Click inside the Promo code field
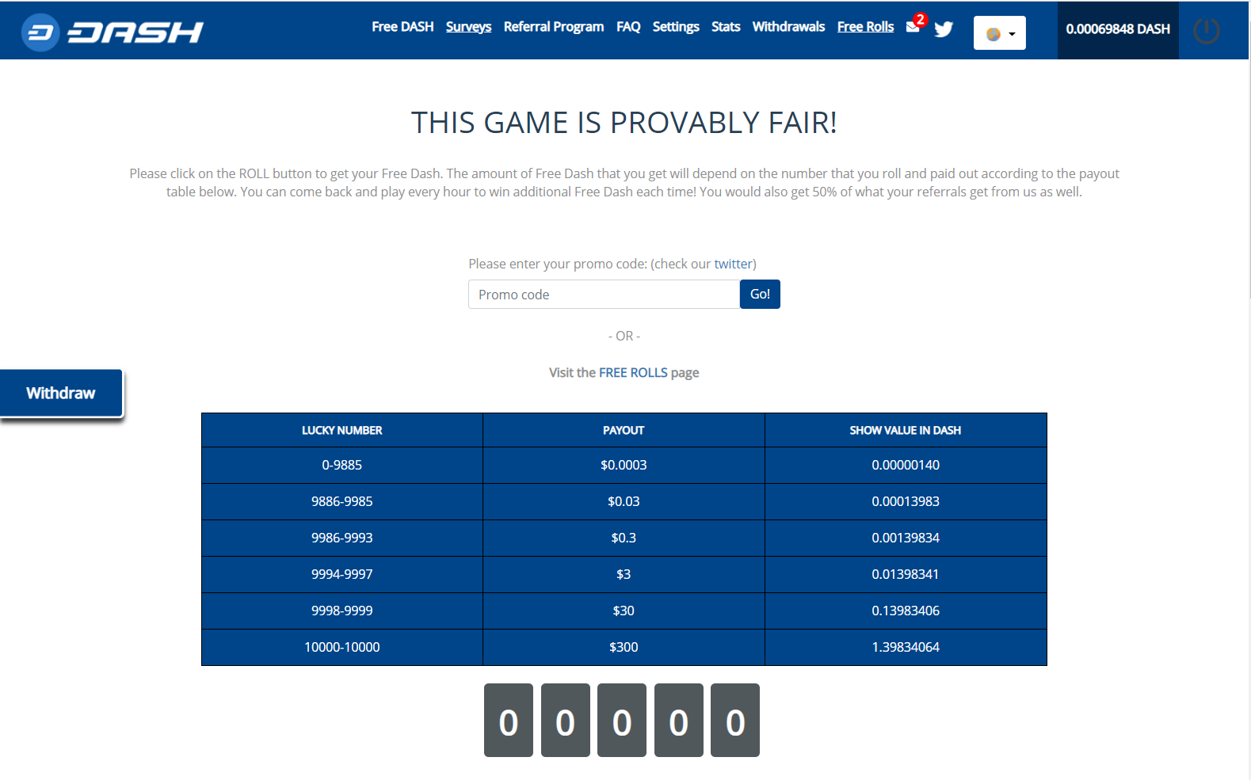This screenshot has height=780, width=1251. pos(604,295)
